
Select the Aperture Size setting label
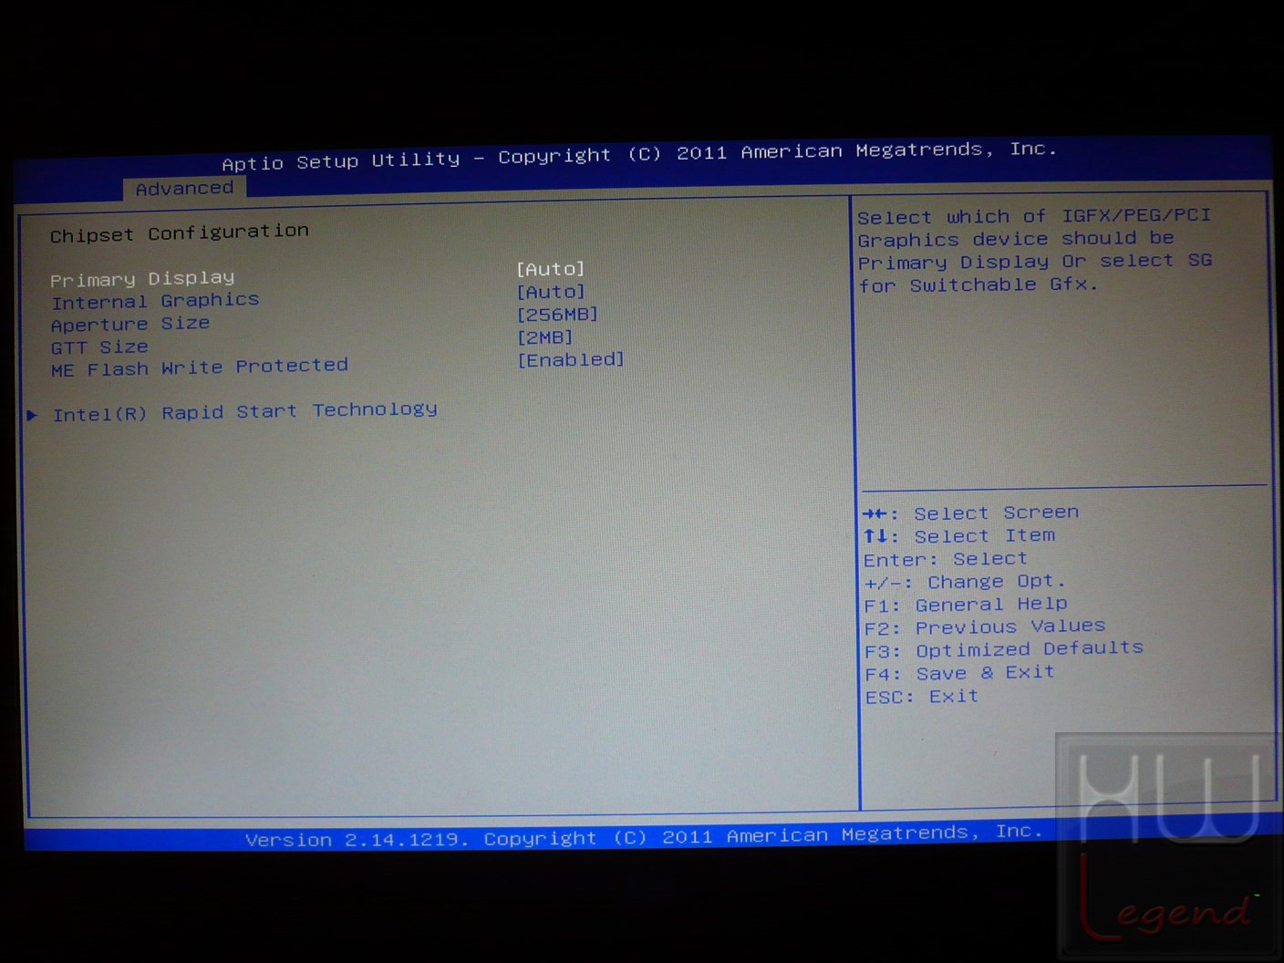point(130,324)
